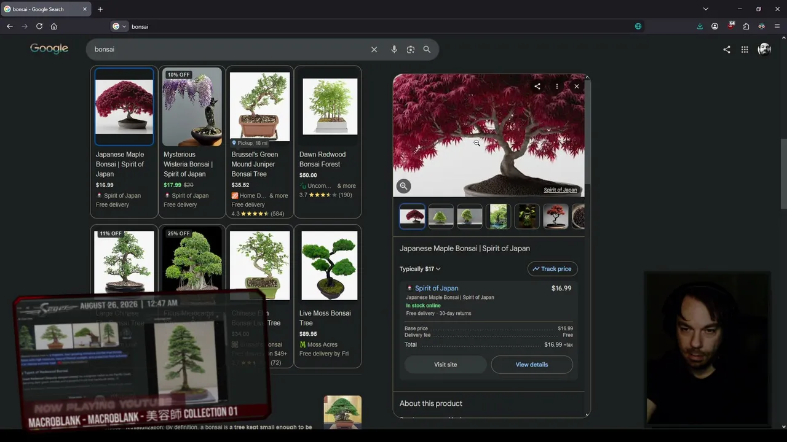Viewport: 787px width, 442px height.
Task: Click the View details button
Action: pyautogui.click(x=532, y=365)
